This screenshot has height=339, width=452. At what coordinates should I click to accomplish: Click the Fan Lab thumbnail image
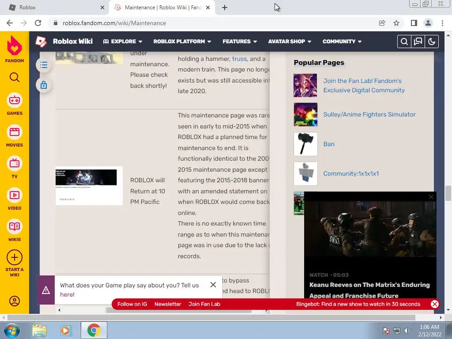tap(305, 85)
